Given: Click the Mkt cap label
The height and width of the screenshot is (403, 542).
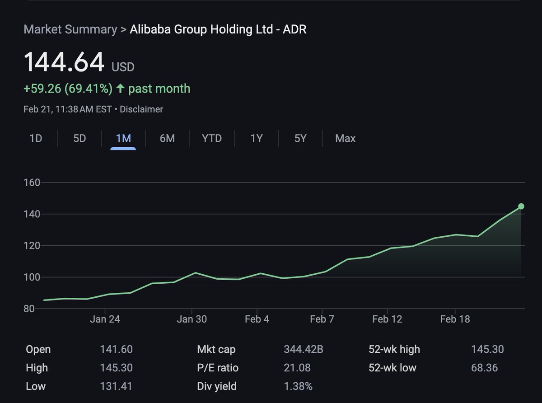Looking at the screenshot, I should pyautogui.click(x=216, y=349).
